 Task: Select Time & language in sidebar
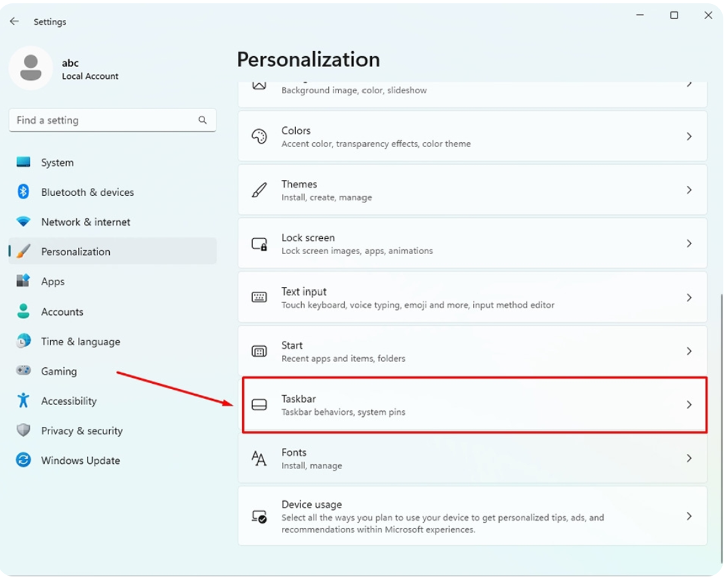coord(80,341)
